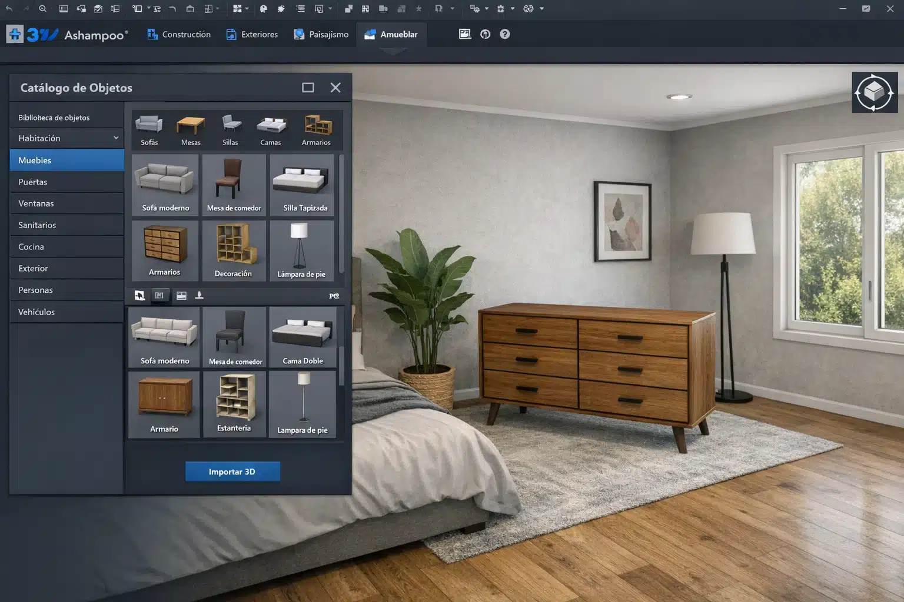Open the 3D view orientation cube widget
The width and height of the screenshot is (904, 602).
pyautogui.click(x=875, y=92)
